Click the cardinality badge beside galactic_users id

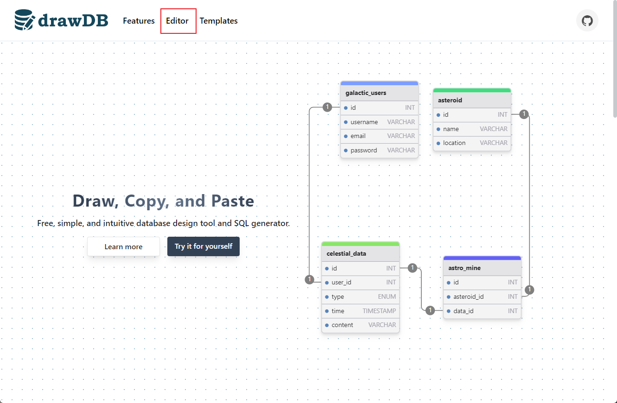(327, 107)
